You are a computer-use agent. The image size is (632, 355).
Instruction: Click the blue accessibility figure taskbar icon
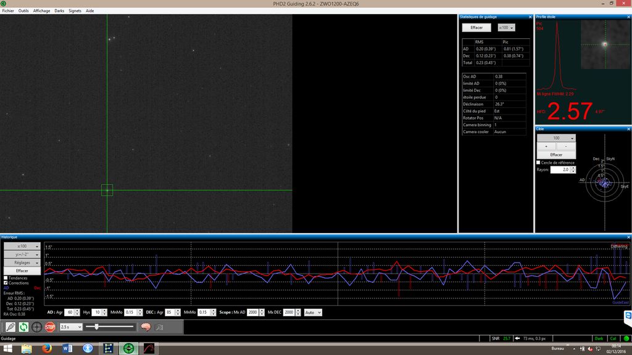[88, 349]
